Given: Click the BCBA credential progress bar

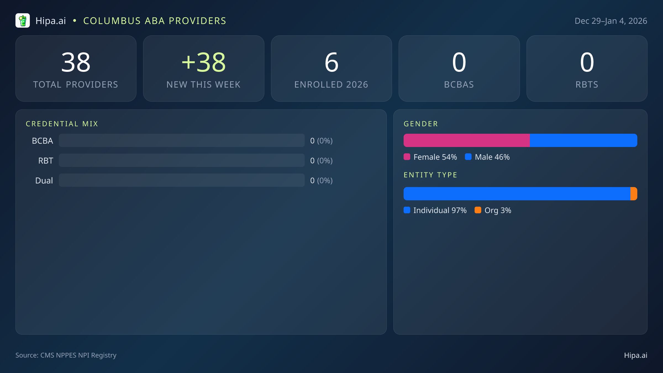Looking at the screenshot, I should 181,140.
